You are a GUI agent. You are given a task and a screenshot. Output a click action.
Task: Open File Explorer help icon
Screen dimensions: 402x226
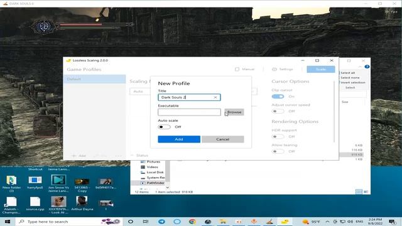(x=367, y=67)
